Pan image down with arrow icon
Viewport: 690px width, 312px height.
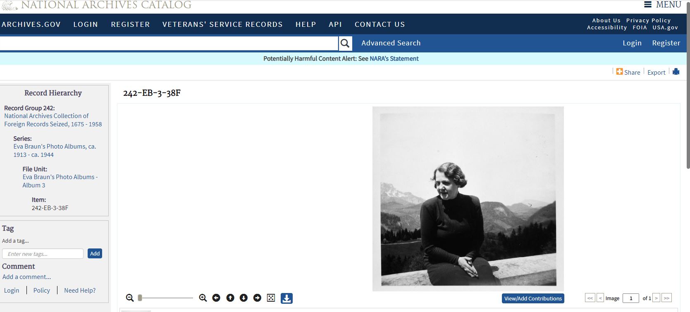point(244,298)
